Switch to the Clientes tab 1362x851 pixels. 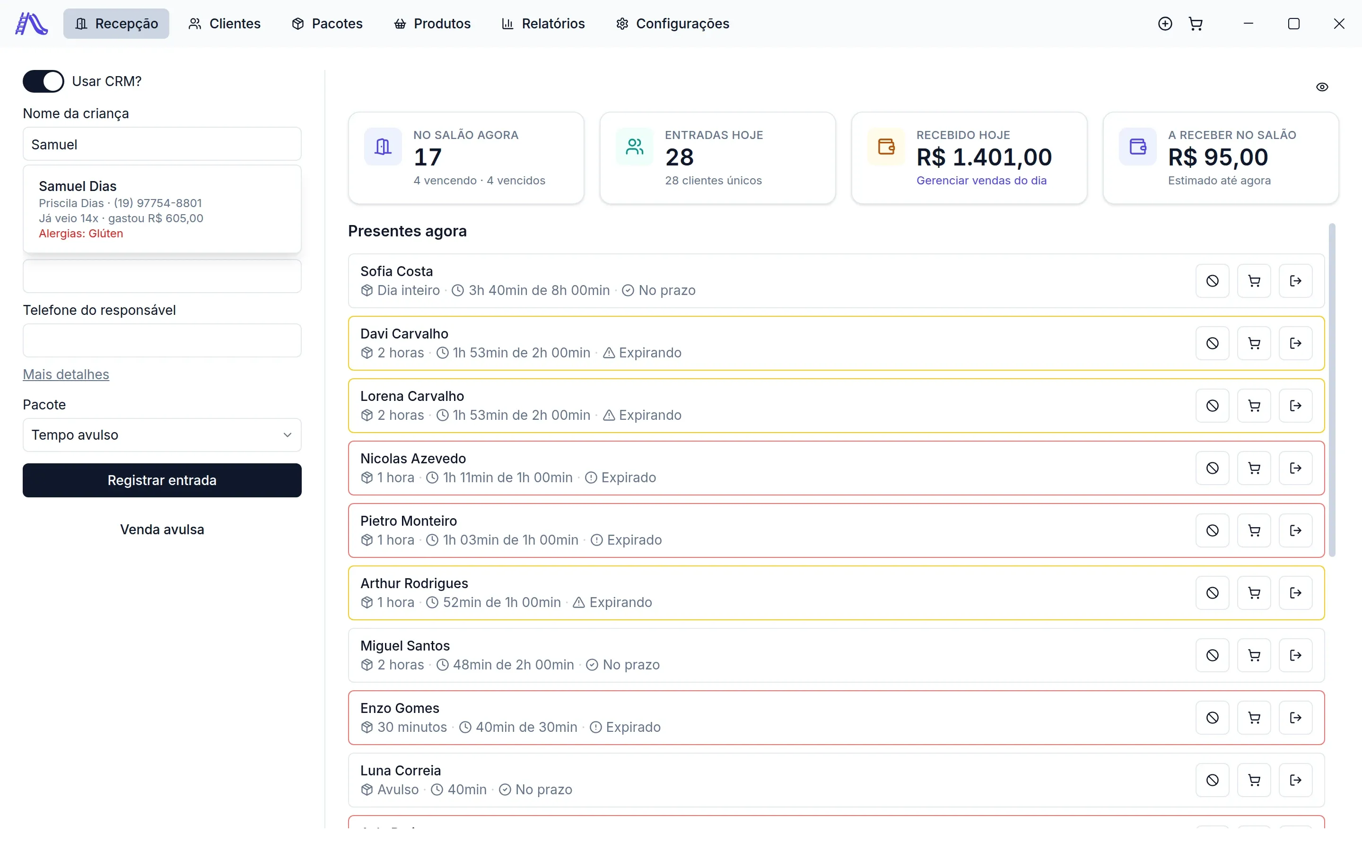[224, 24]
